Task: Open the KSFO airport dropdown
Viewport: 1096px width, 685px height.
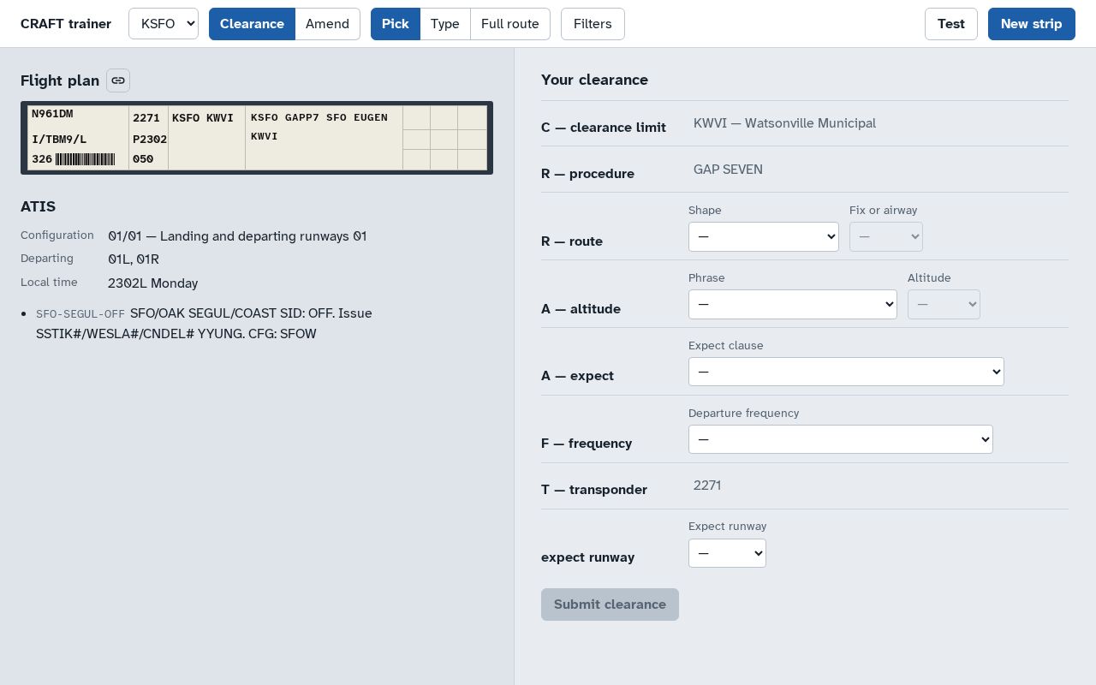Action: pyautogui.click(x=164, y=24)
